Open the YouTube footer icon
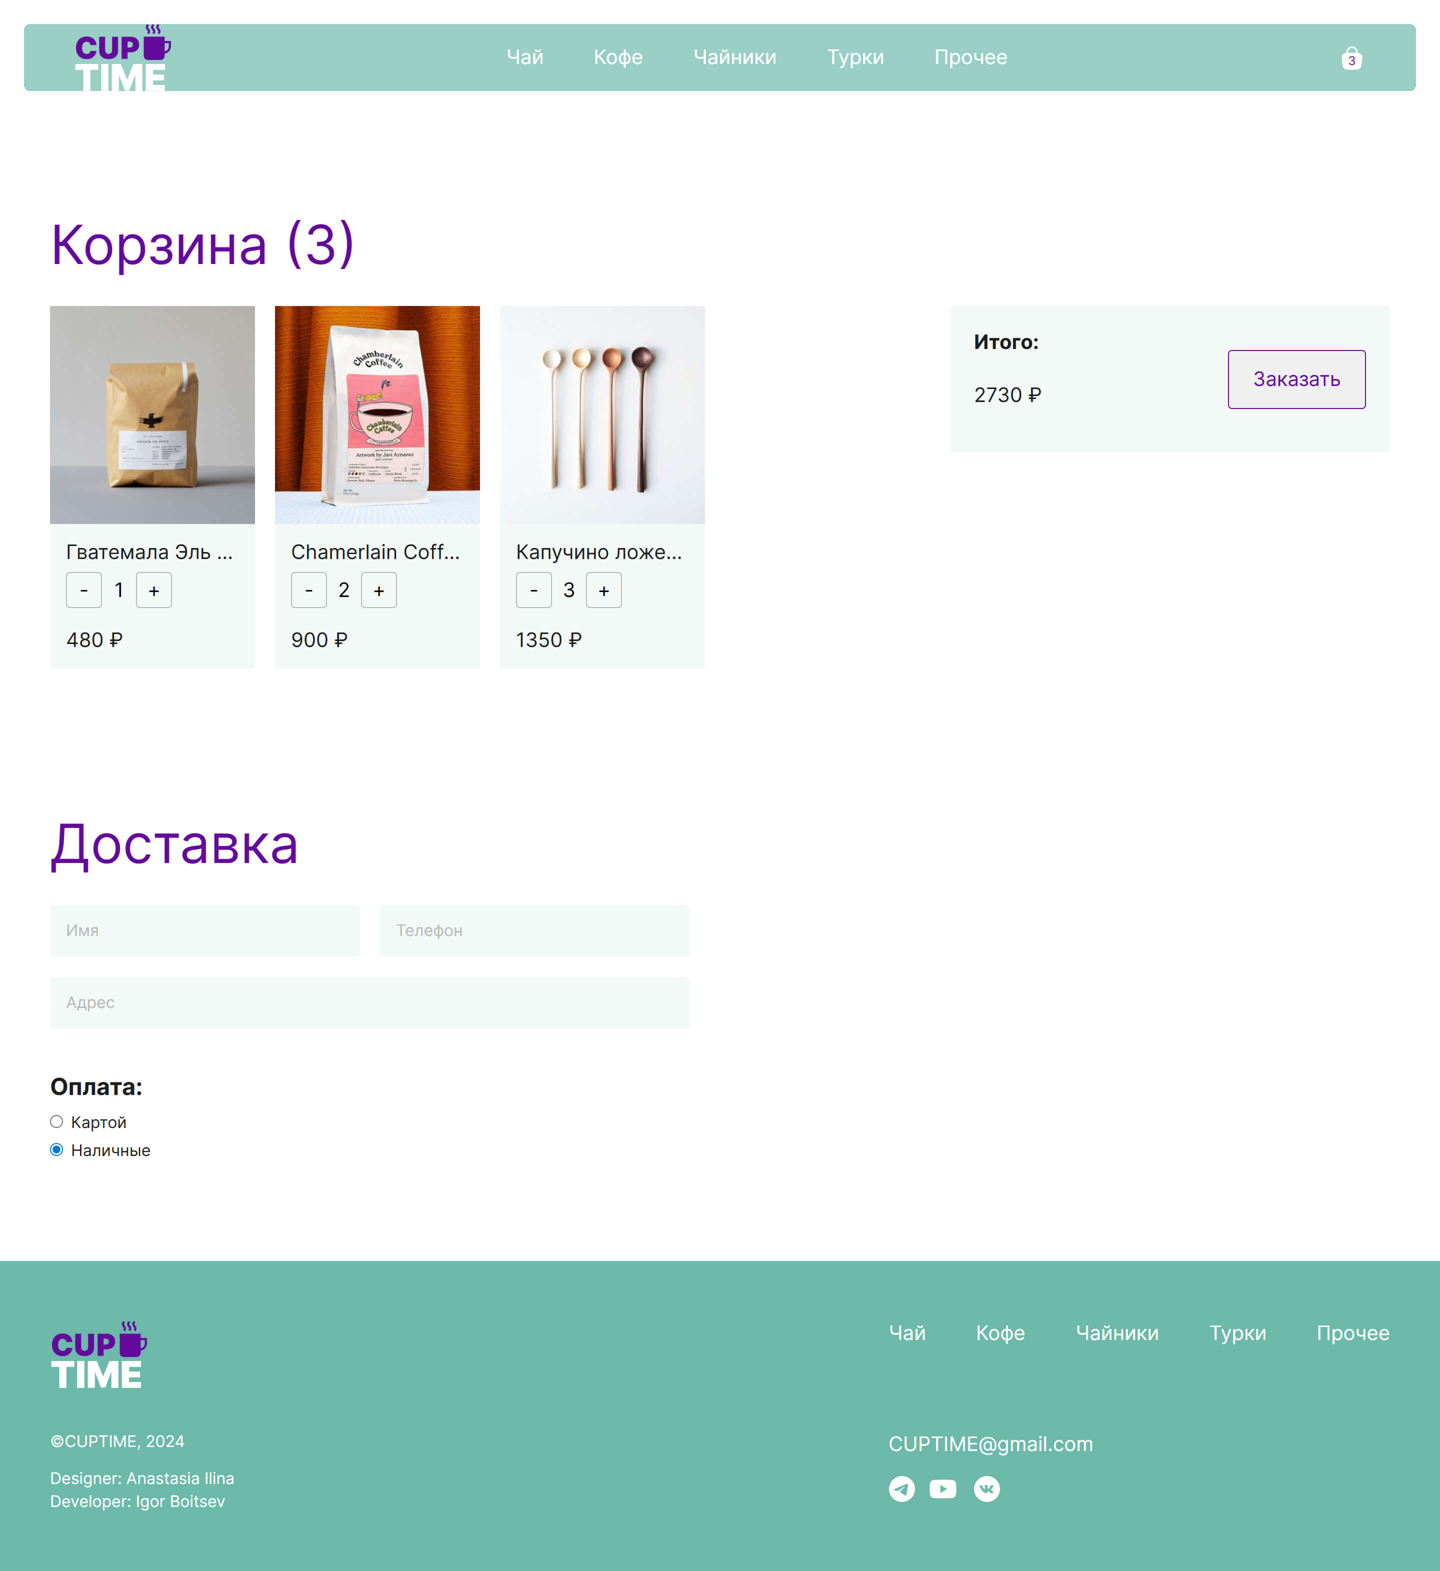The image size is (1440, 1571). click(943, 1489)
